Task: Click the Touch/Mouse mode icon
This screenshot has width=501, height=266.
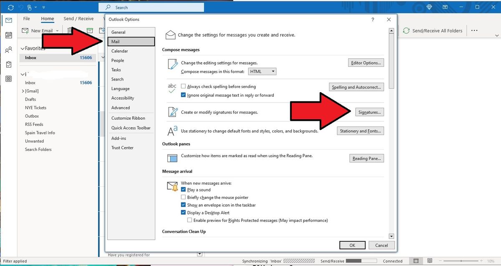Action: point(29,8)
